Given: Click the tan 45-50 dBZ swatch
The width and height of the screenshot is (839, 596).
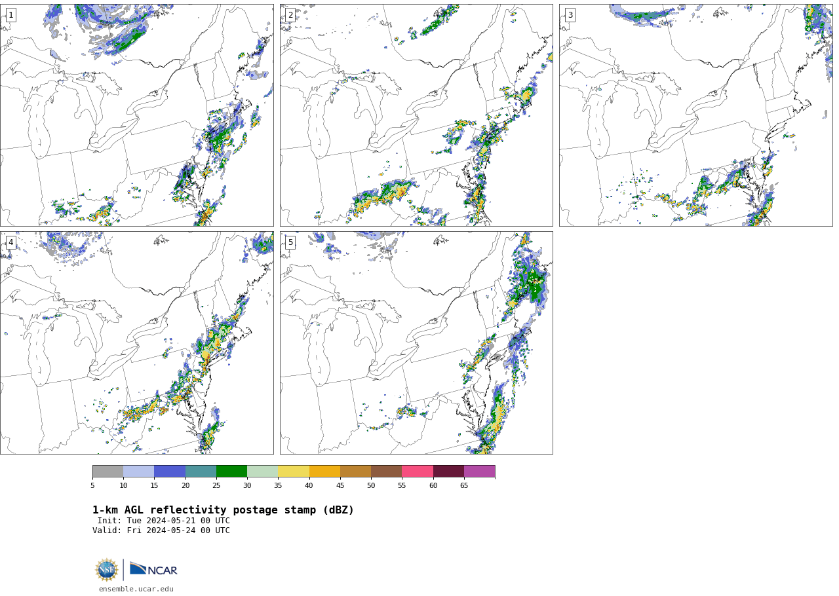Looking at the screenshot, I should tap(355, 472).
